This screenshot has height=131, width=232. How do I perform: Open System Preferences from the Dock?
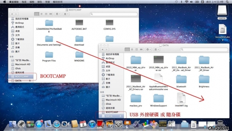click(119, 124)
